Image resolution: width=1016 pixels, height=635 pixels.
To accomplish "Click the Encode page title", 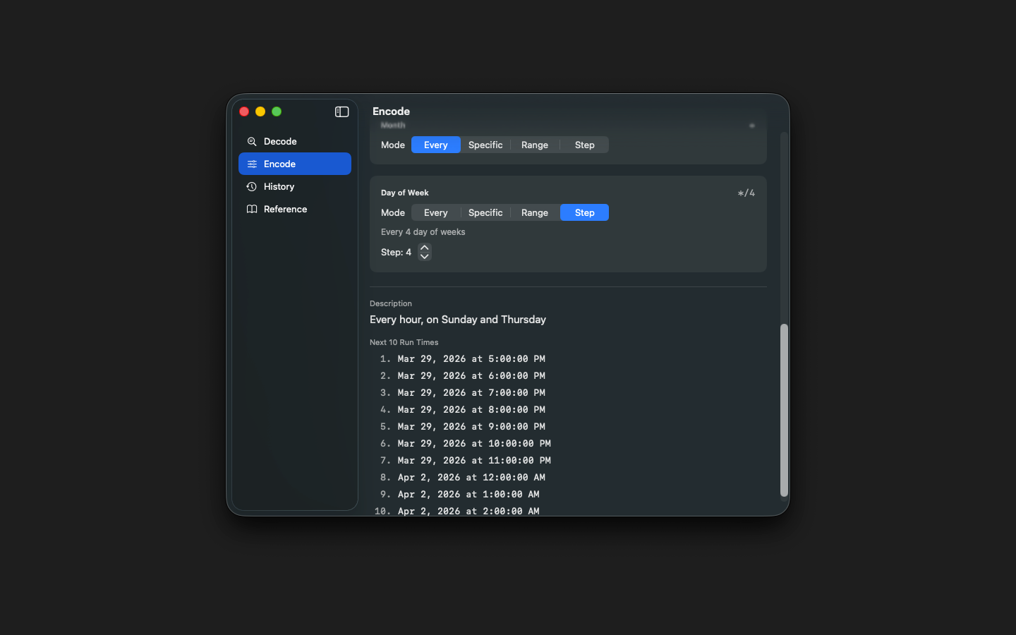I will point(391,111).
